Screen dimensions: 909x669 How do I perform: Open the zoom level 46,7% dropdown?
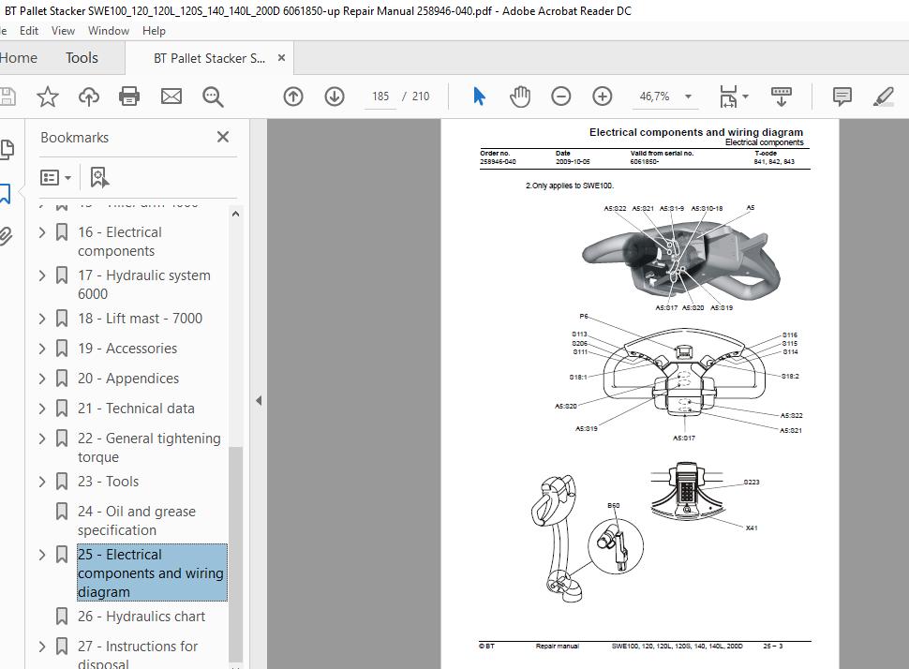[x=688, y=97]
